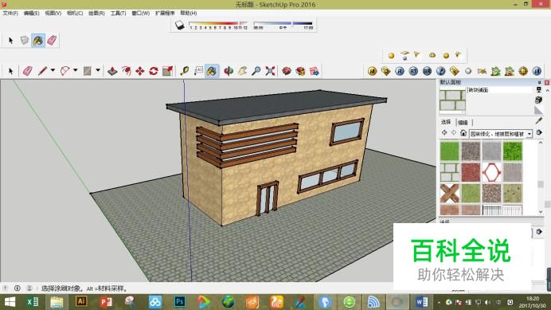Click materials list scrollbar down arrow
This screenshot has height=310, width=551.
(x=541, y=212)
